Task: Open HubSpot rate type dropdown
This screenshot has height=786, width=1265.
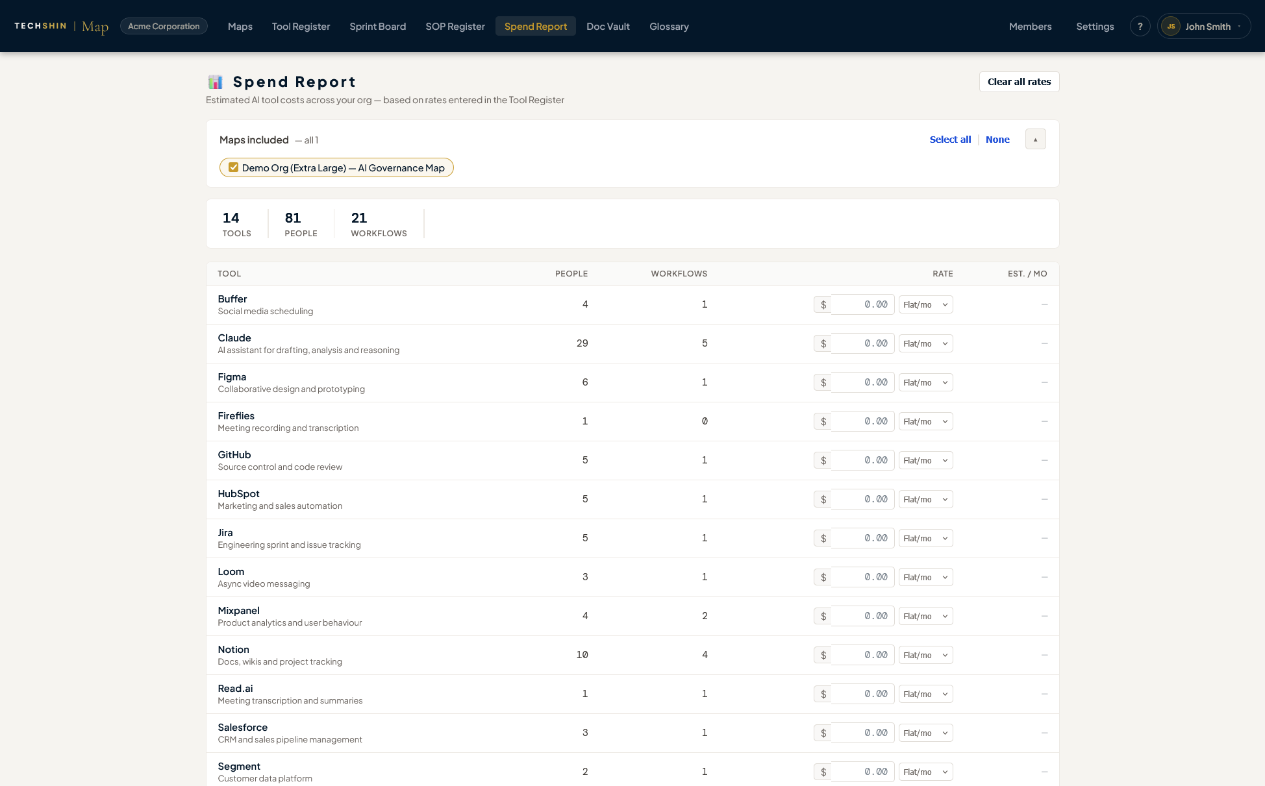Action: tap(925, 499)
